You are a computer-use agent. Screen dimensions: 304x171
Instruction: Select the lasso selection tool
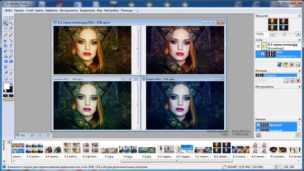tap(11, 18)
